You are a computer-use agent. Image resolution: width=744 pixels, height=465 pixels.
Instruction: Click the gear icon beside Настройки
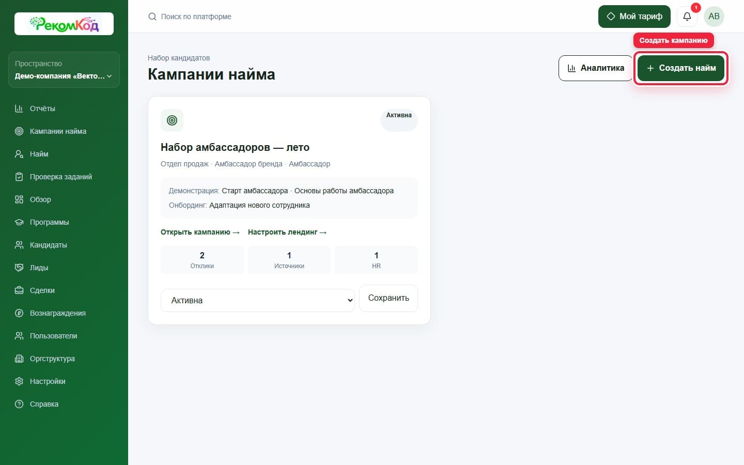(19, 381)
